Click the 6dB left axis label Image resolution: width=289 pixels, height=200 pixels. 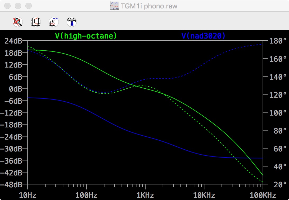pos(15,77)
